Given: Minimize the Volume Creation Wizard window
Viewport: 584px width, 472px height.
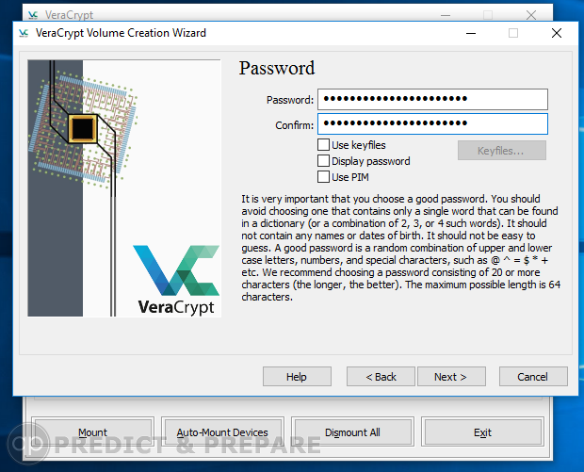Looking at the screenshot, I should (x=471, y=33).
